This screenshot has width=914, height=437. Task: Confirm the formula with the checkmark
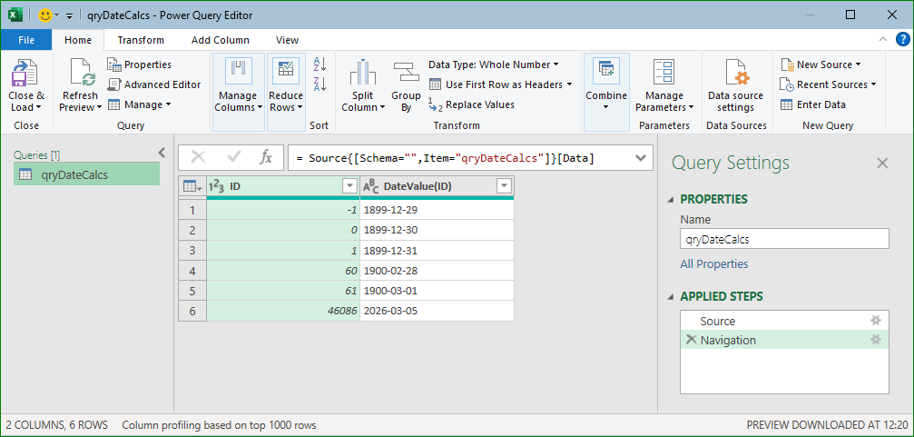[x=234, y=157]
